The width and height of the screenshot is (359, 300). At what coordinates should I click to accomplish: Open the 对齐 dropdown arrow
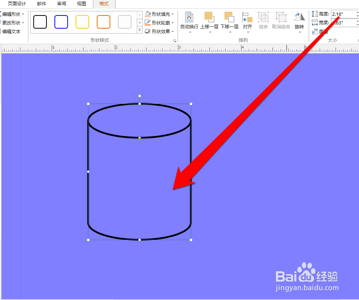[x=248, y=32]
